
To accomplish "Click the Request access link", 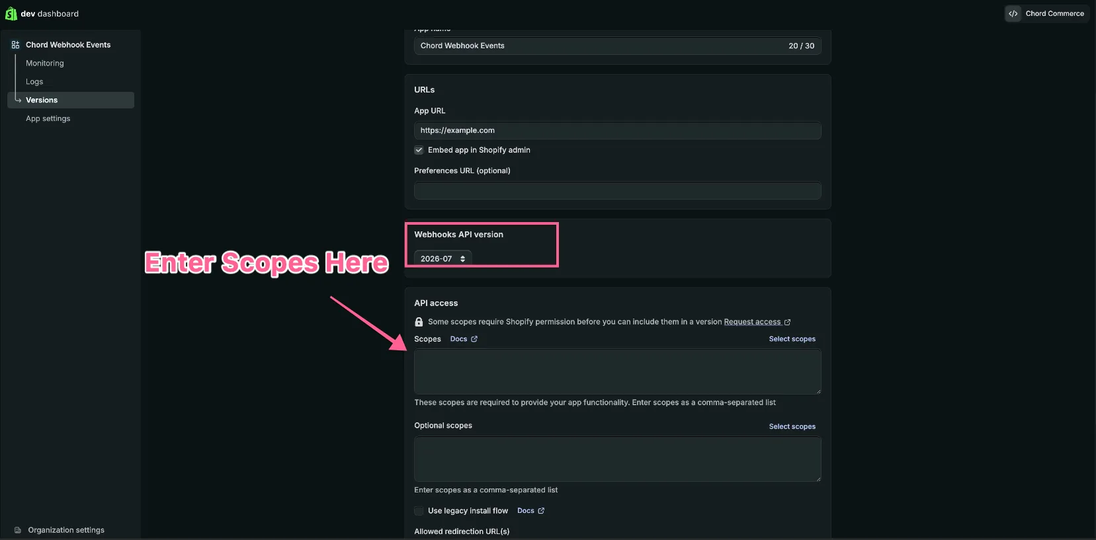I will pos(752,322).
